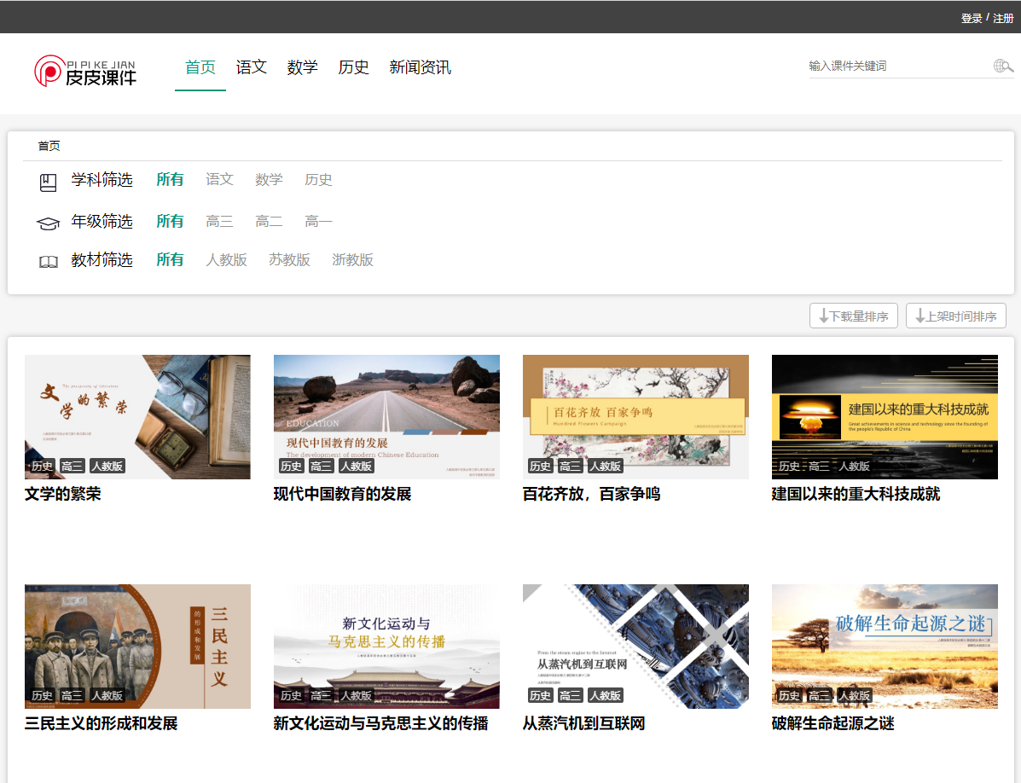Click the 注册 link
This screenshot has width=1021, height=783.
click(x=1003, y=18)
